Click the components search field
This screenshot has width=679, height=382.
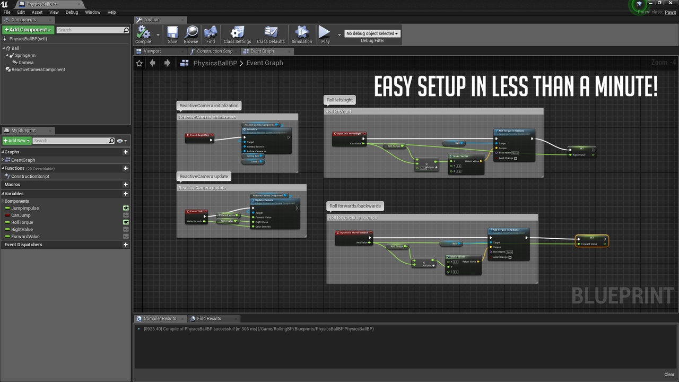point(92,30)
